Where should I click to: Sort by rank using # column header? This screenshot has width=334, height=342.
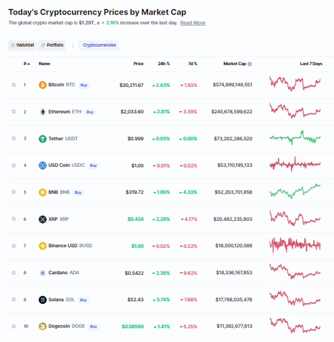pyautogui.click(x=27, y=64)
